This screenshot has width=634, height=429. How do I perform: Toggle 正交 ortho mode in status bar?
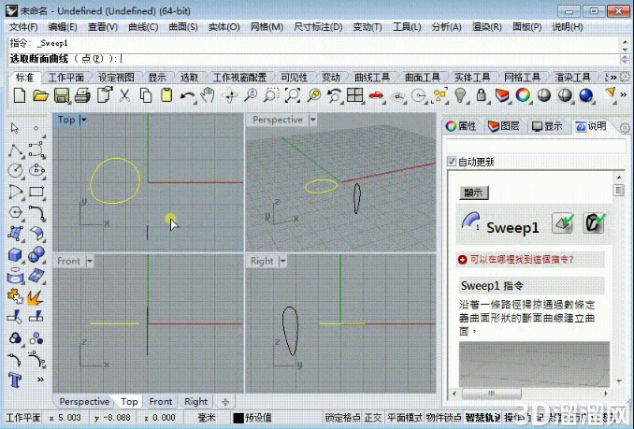[x=373, y=417]
